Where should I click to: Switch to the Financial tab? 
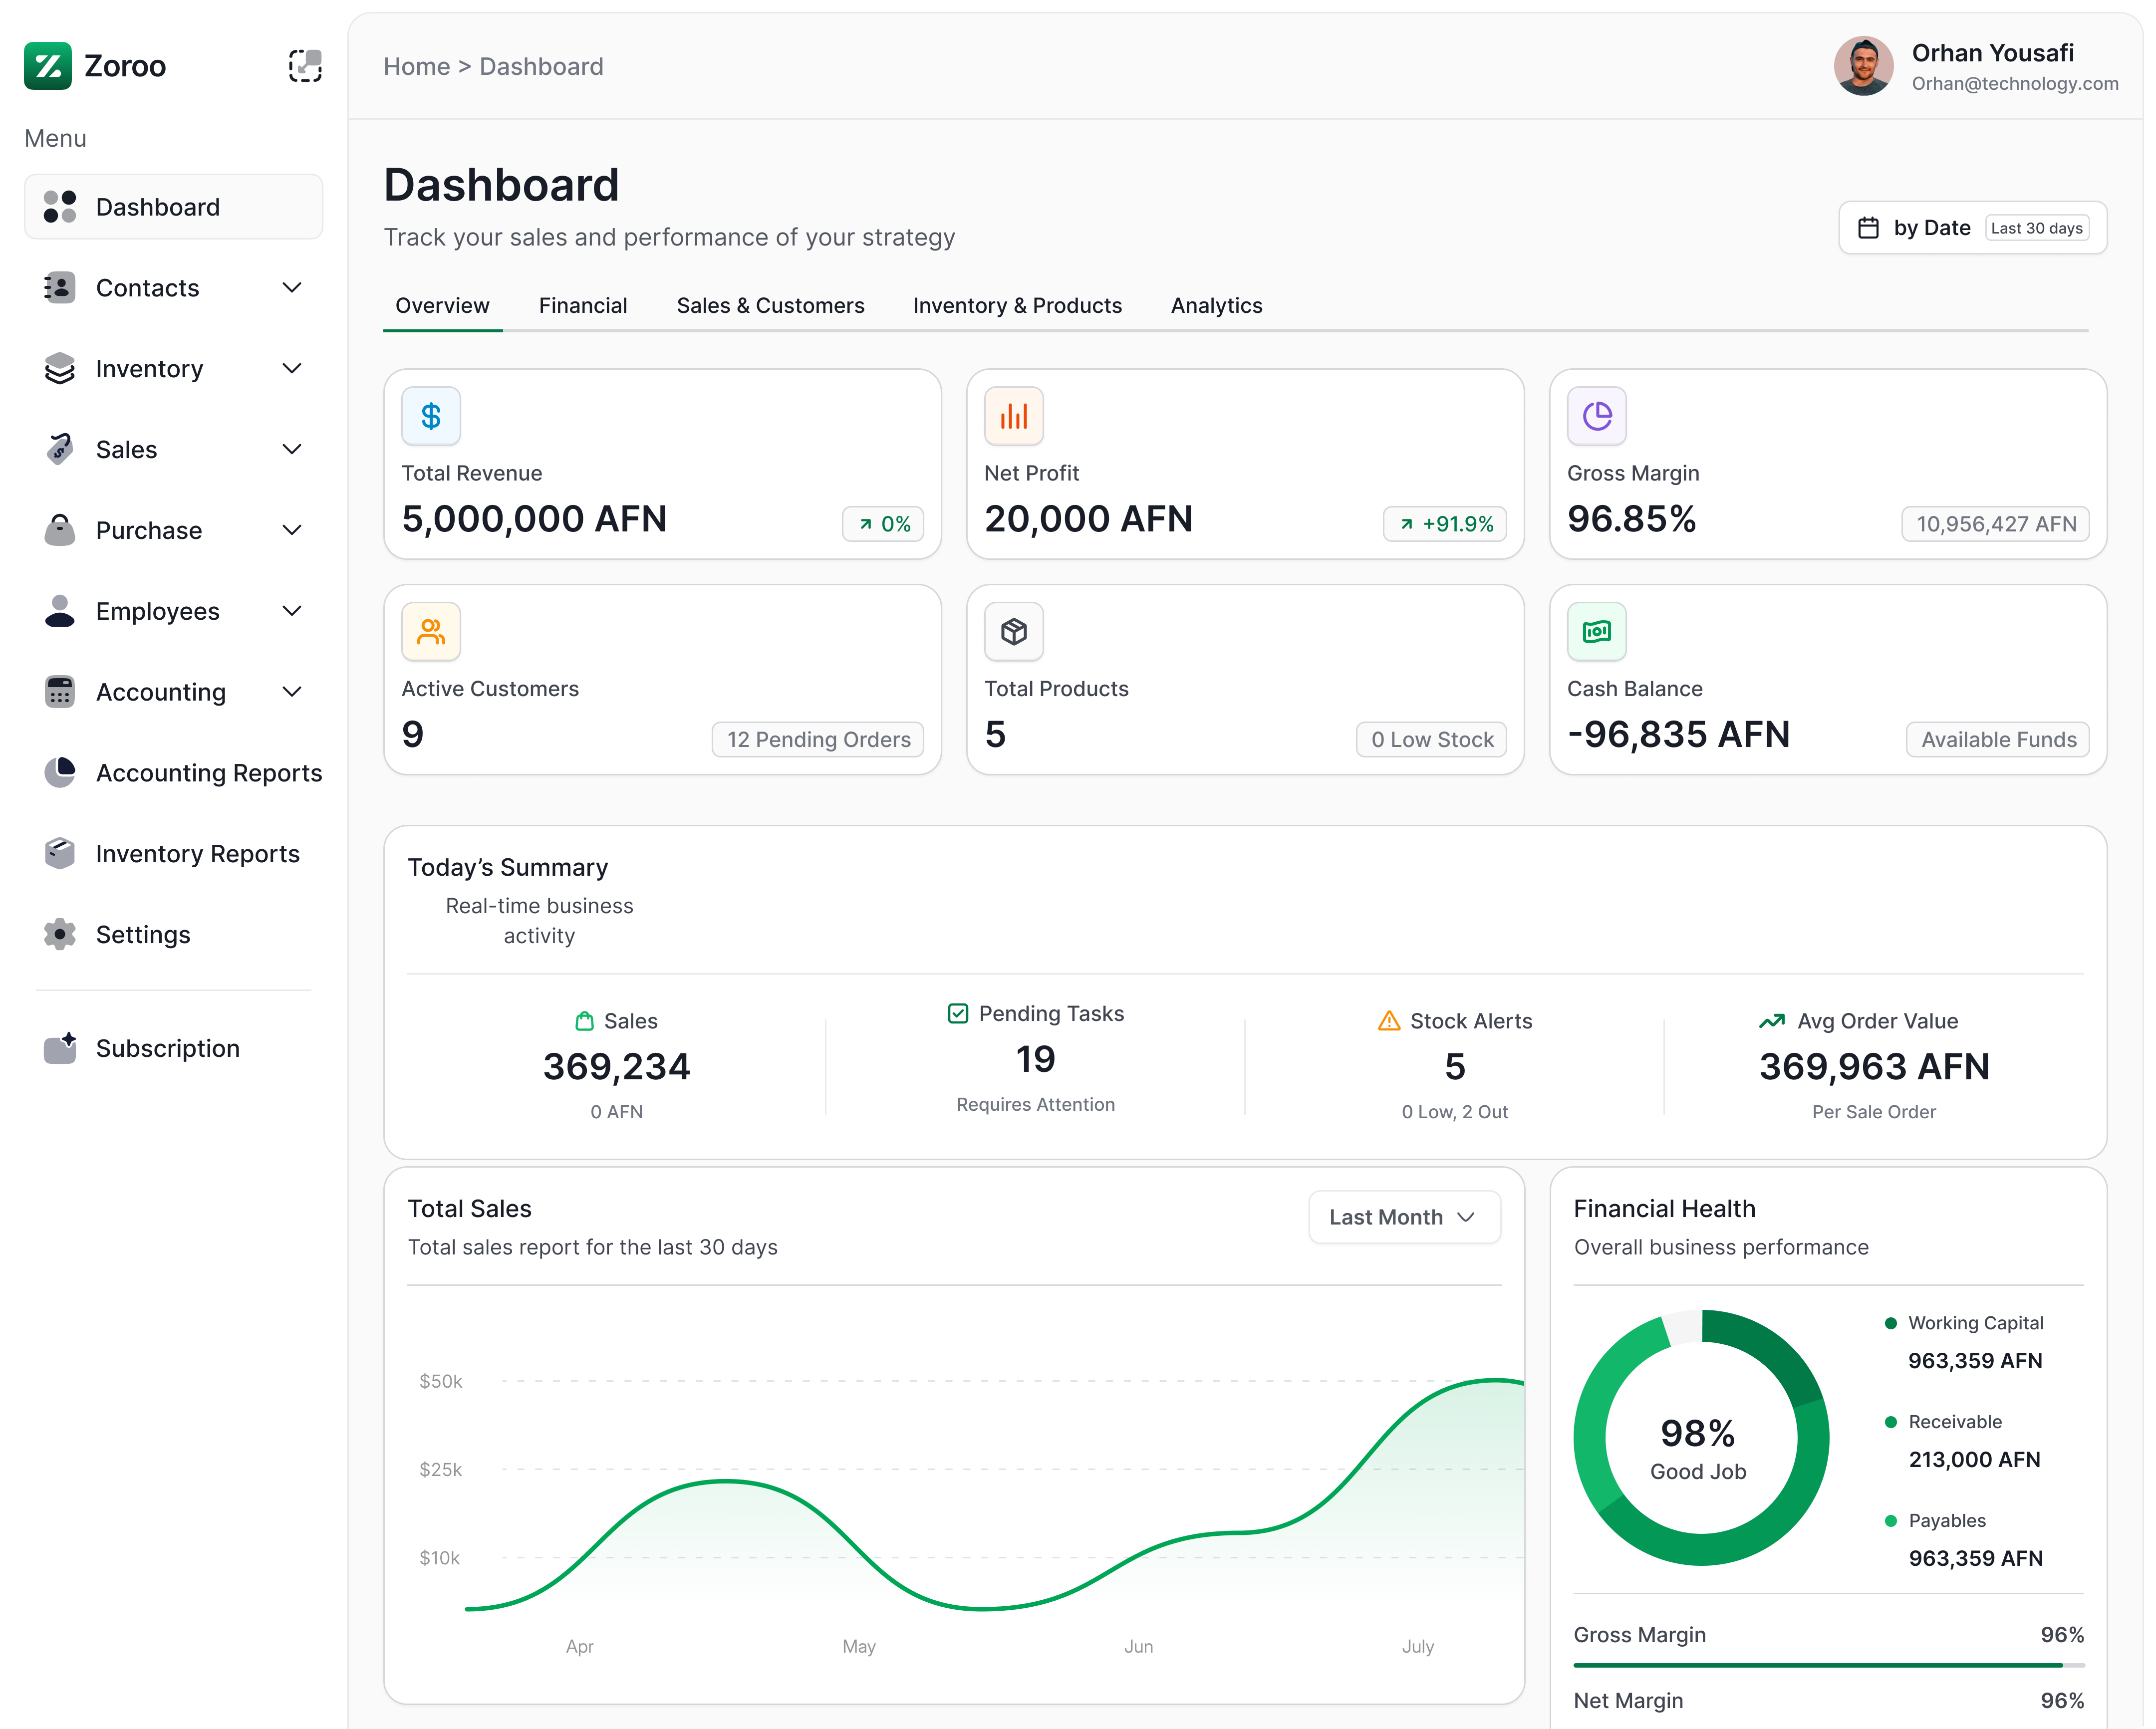(583, 305)
